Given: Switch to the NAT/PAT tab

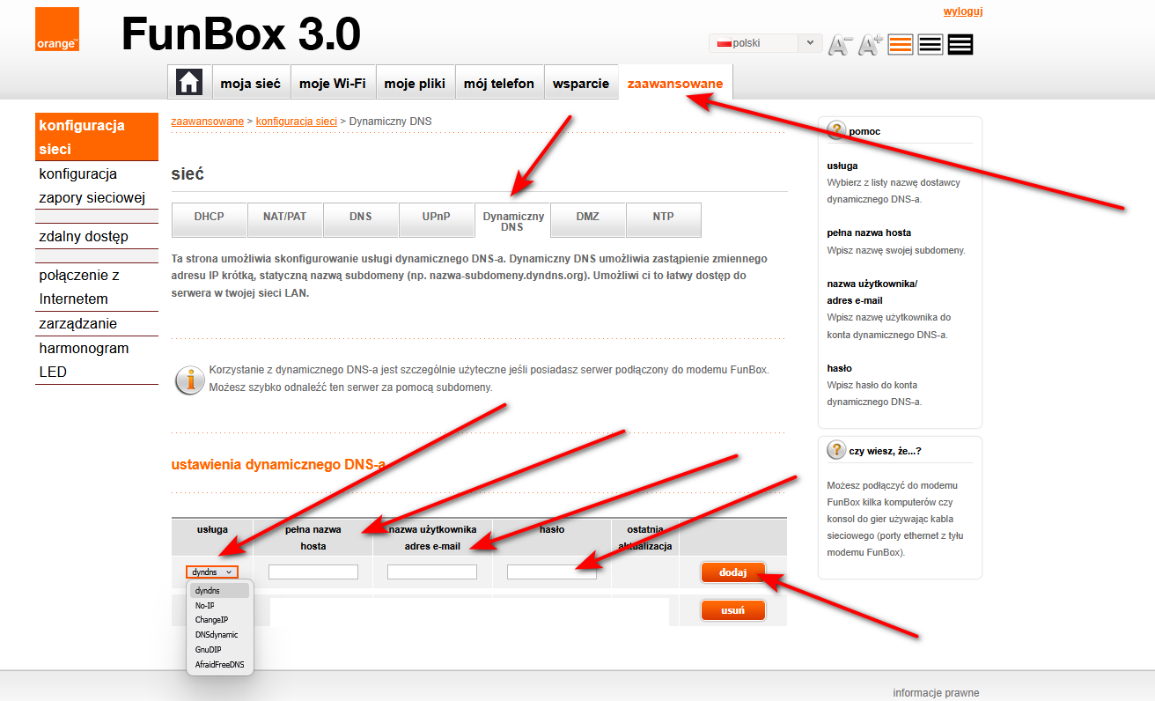Looking at the screenshot, I should (x=285, y=219).
